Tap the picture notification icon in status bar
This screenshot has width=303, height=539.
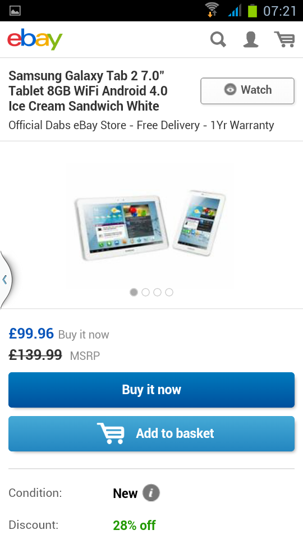tap(15, 11)
